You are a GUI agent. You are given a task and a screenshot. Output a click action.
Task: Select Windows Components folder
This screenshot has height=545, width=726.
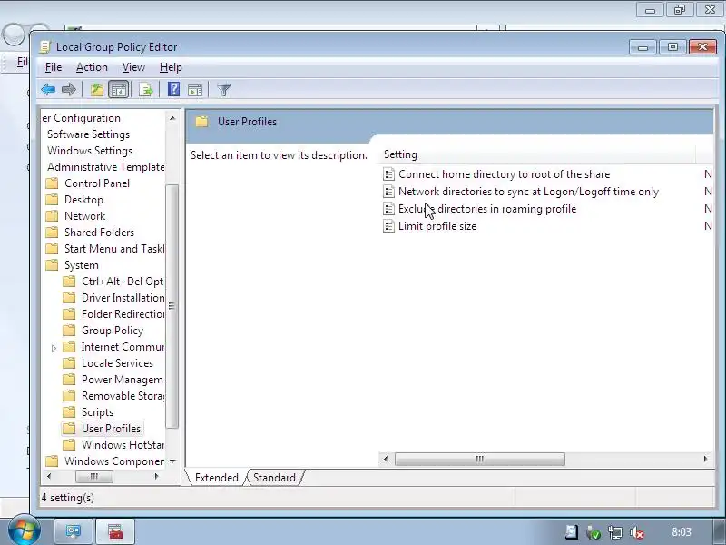click(x=114, y=461)
